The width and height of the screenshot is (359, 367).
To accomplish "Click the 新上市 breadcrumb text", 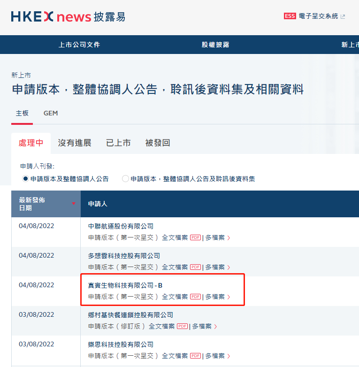I will pos(21,75).
